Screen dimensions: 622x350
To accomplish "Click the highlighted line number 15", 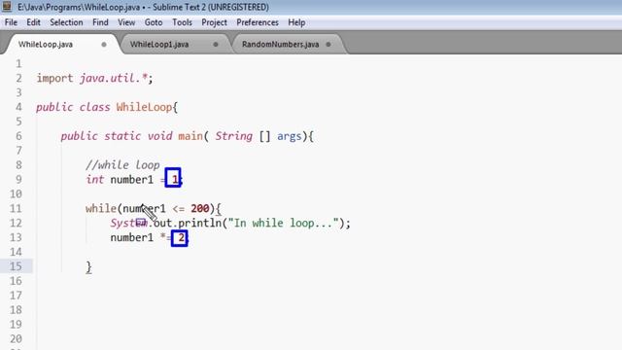I will [x=16, y=266].
